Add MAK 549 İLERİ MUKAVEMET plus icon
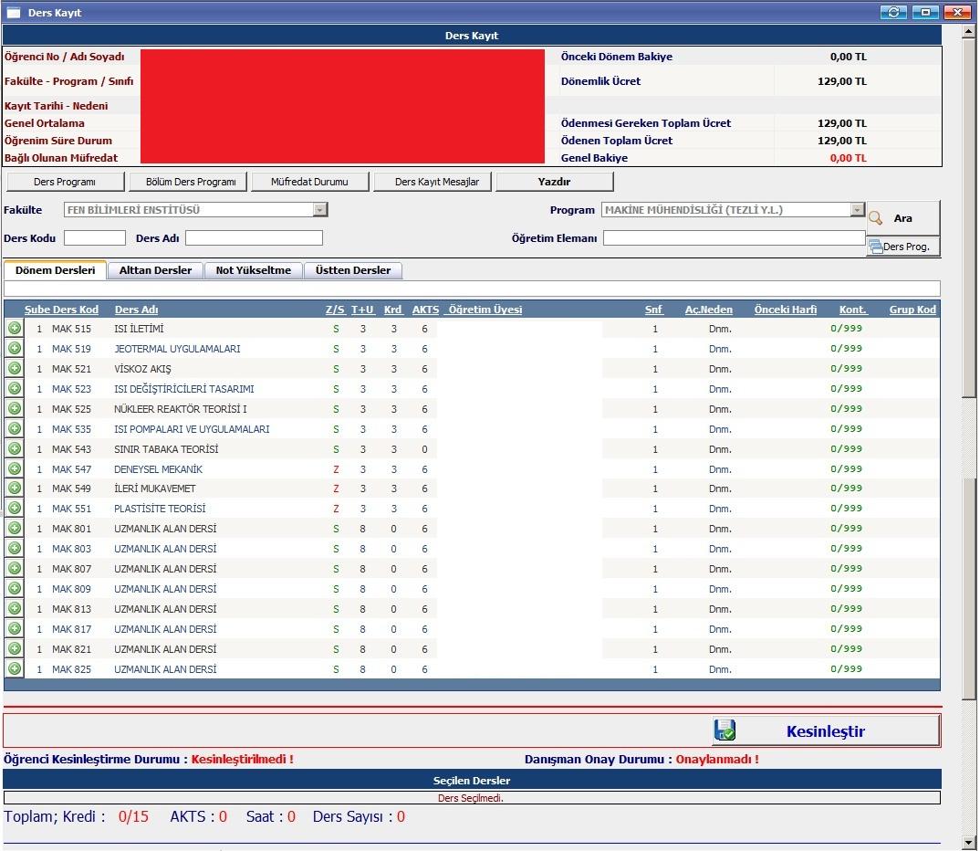The height and width of the screenshot is (851, 980). (14, 488)
